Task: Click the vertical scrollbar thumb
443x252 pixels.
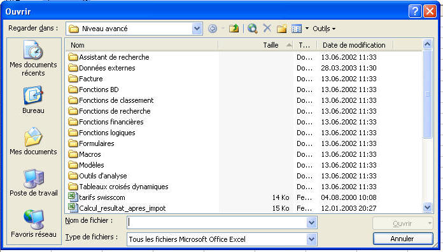Action: point(428,94)
